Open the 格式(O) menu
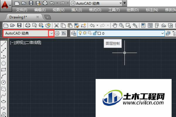 coord(95,10)
